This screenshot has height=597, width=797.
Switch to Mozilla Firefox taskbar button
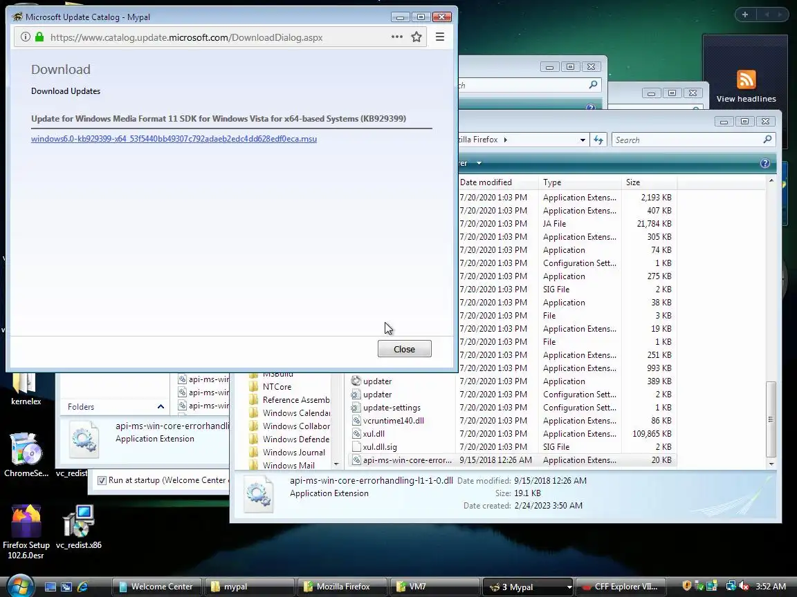pos(342,587)
